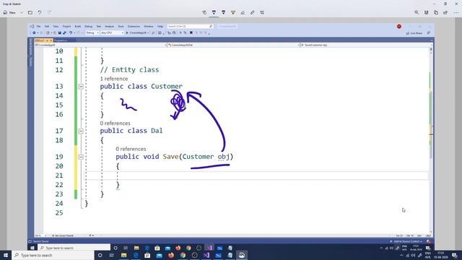Click Edit menu in captured Visual Studio

click(47, 27)
